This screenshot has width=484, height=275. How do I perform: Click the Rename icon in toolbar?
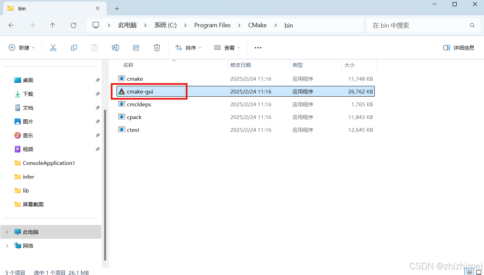tap(115, 48)
